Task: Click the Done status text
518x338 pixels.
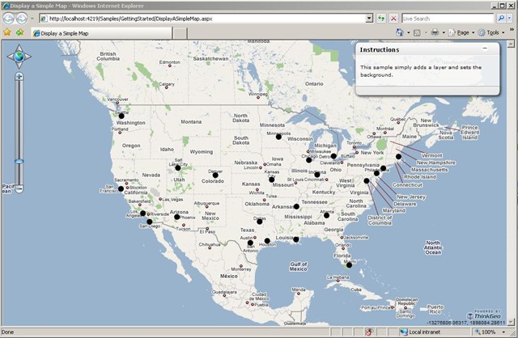Action: [x=7, y=332]
